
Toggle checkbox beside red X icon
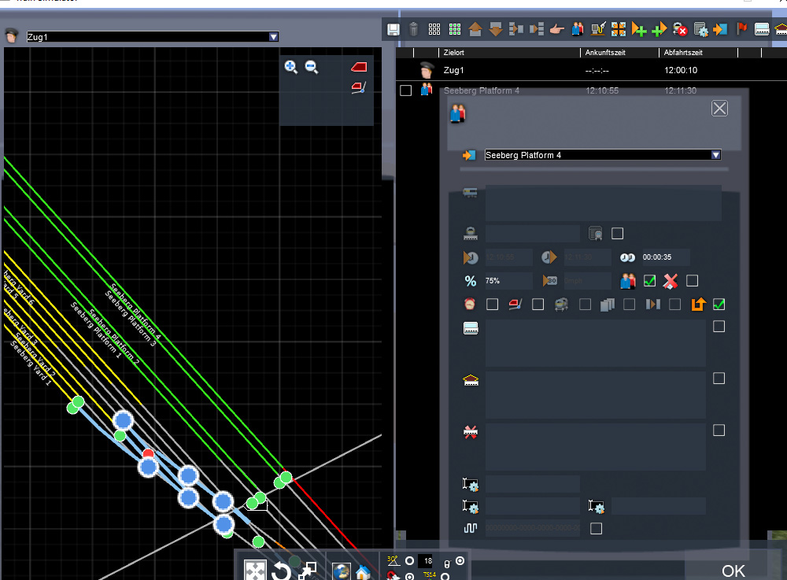tap(692, 280)
